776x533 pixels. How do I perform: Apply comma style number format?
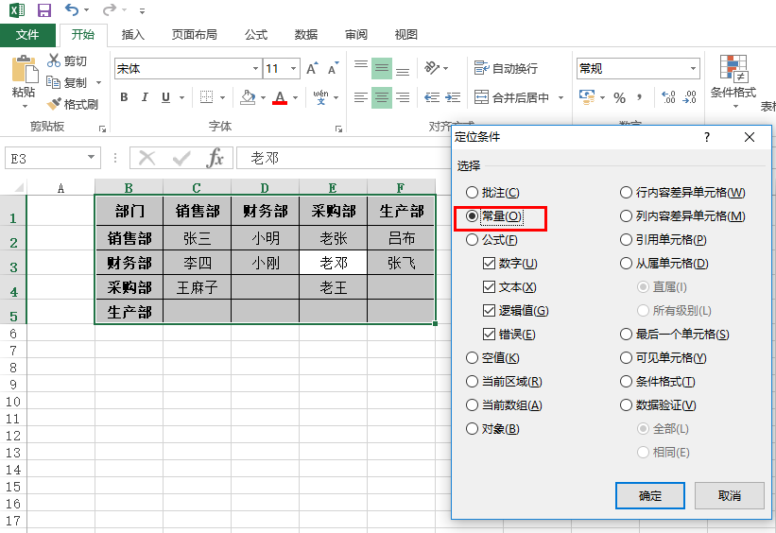pos(639,97)
